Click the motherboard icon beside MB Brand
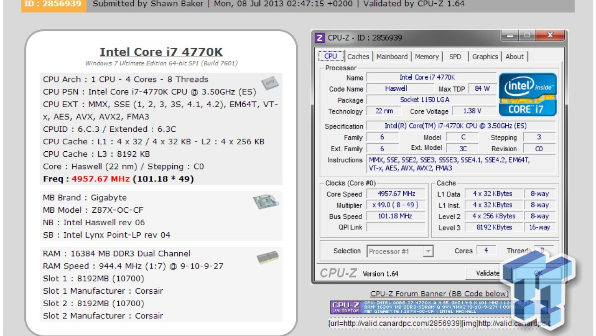This screenshot has width=596, height=336. (x=266, y=202)
